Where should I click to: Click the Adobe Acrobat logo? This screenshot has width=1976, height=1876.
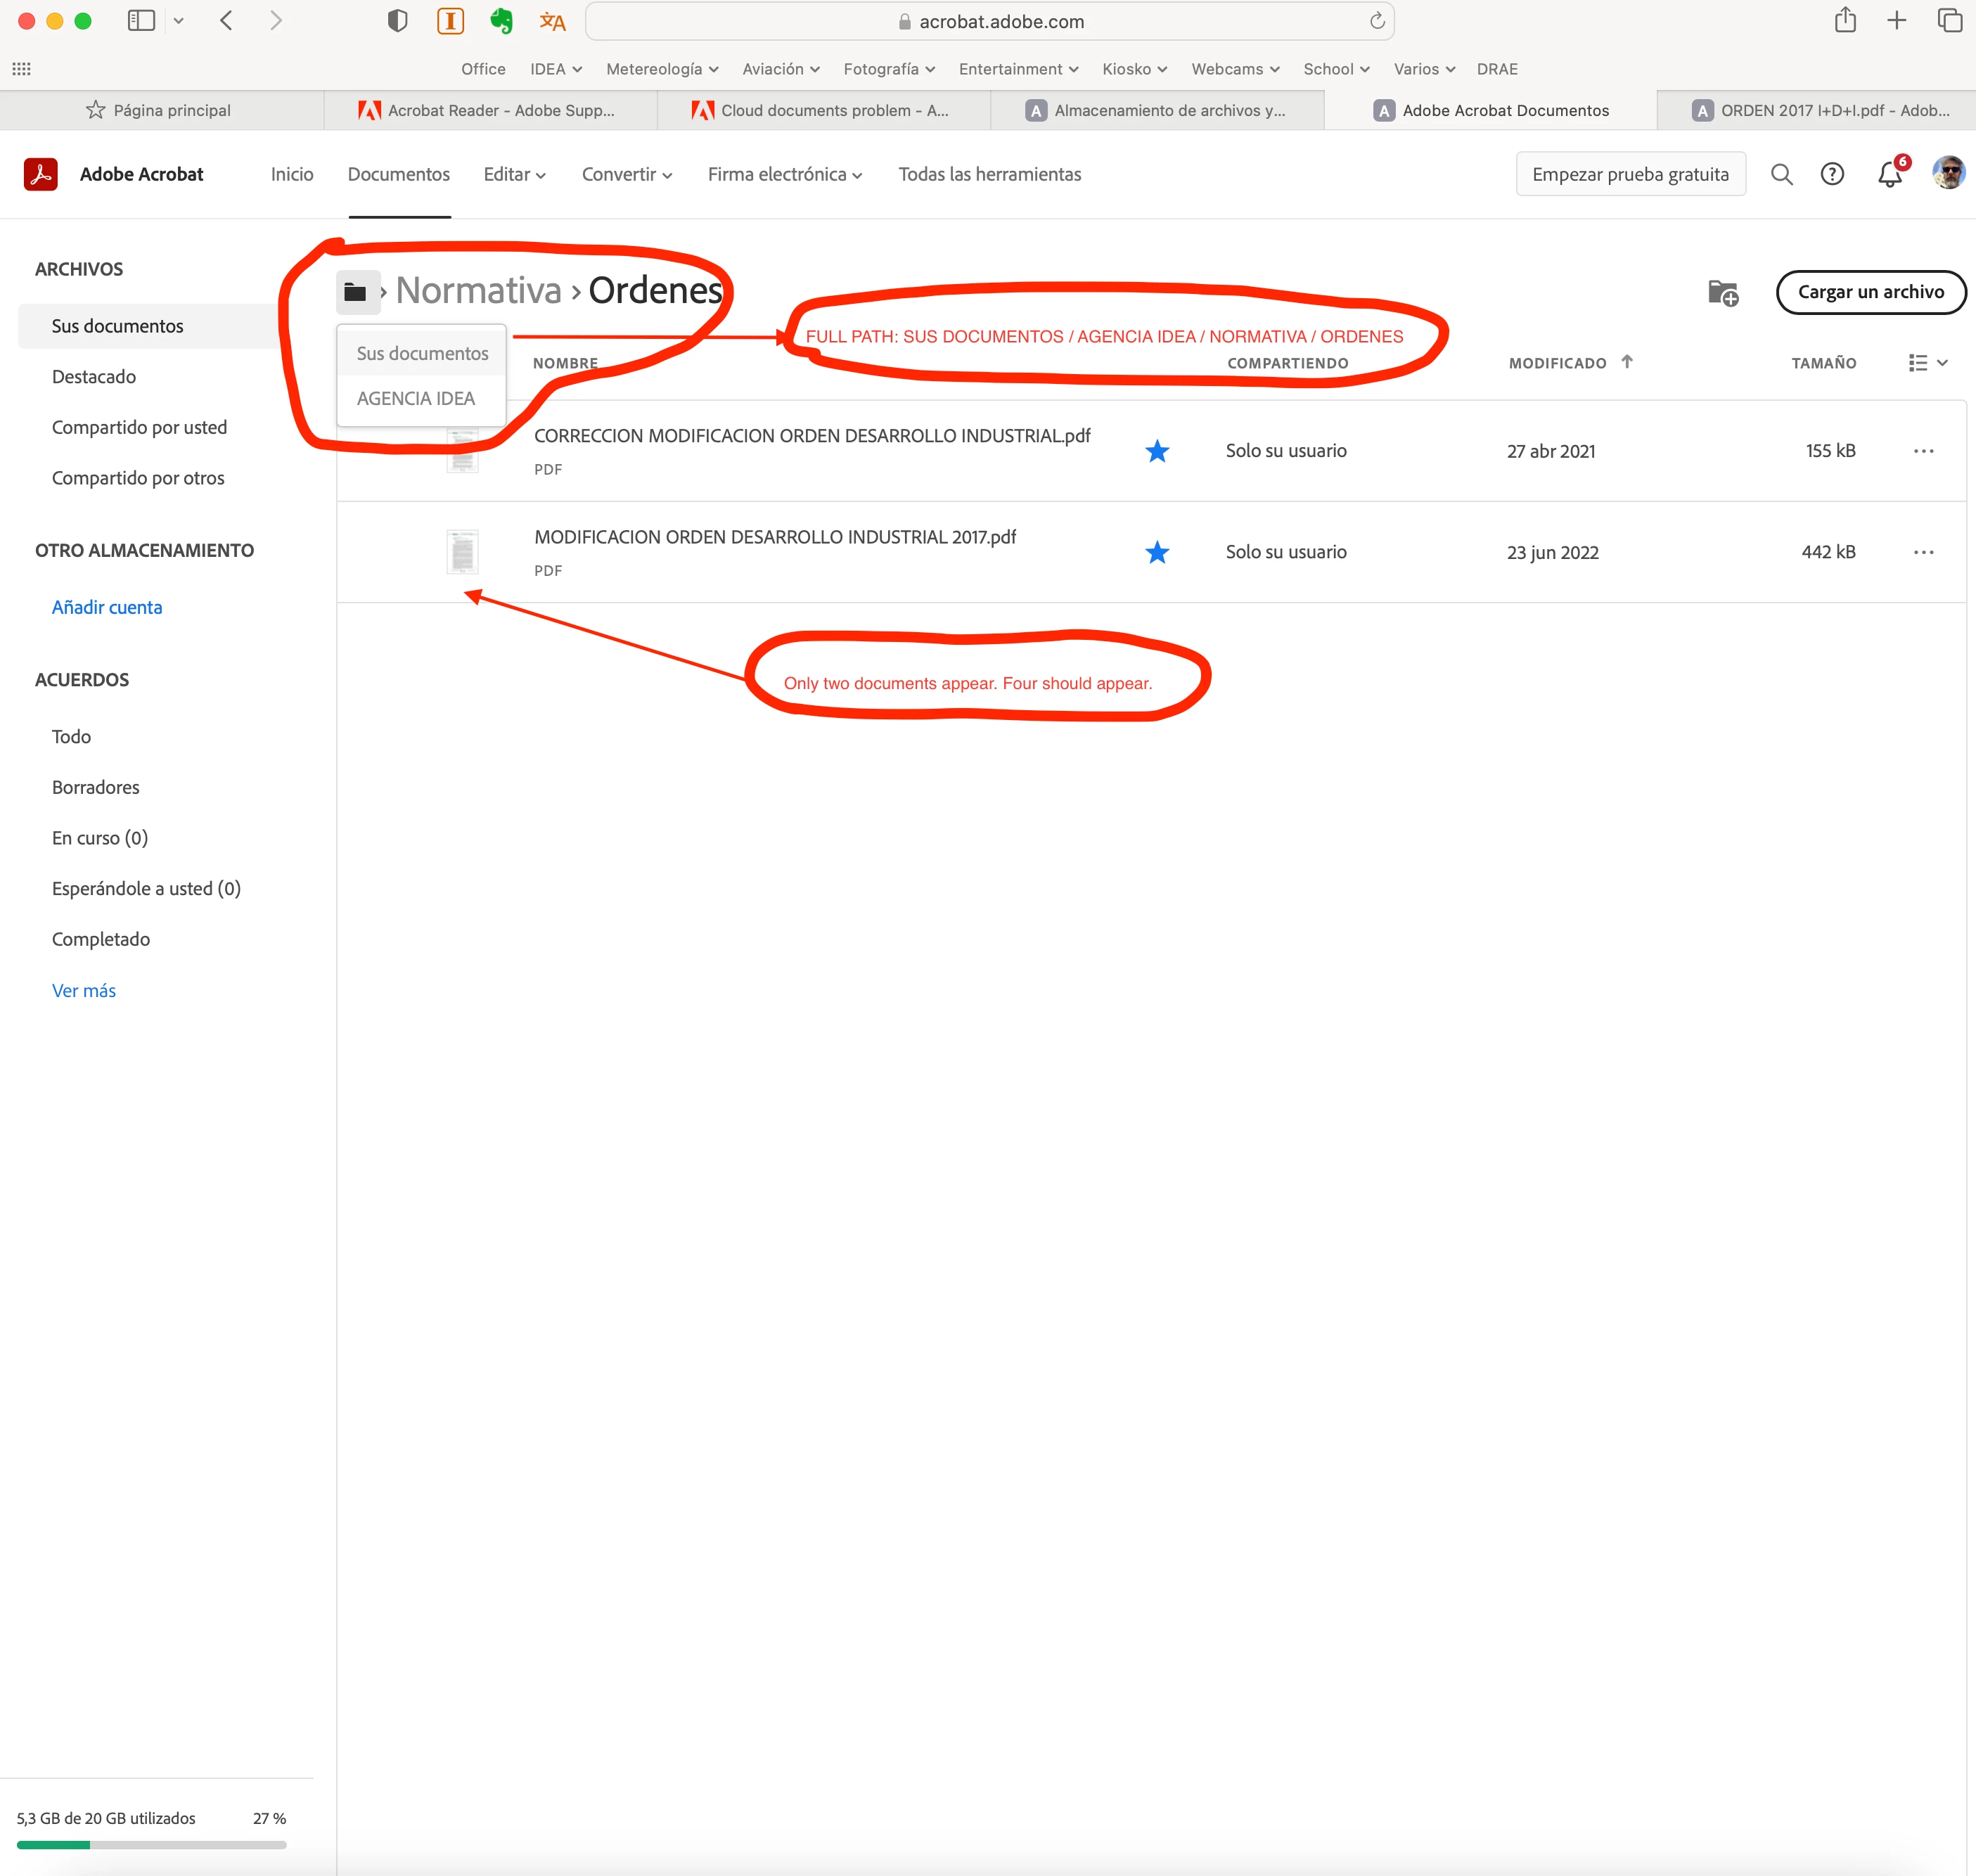pyautogui.click(x=41, y=174)
